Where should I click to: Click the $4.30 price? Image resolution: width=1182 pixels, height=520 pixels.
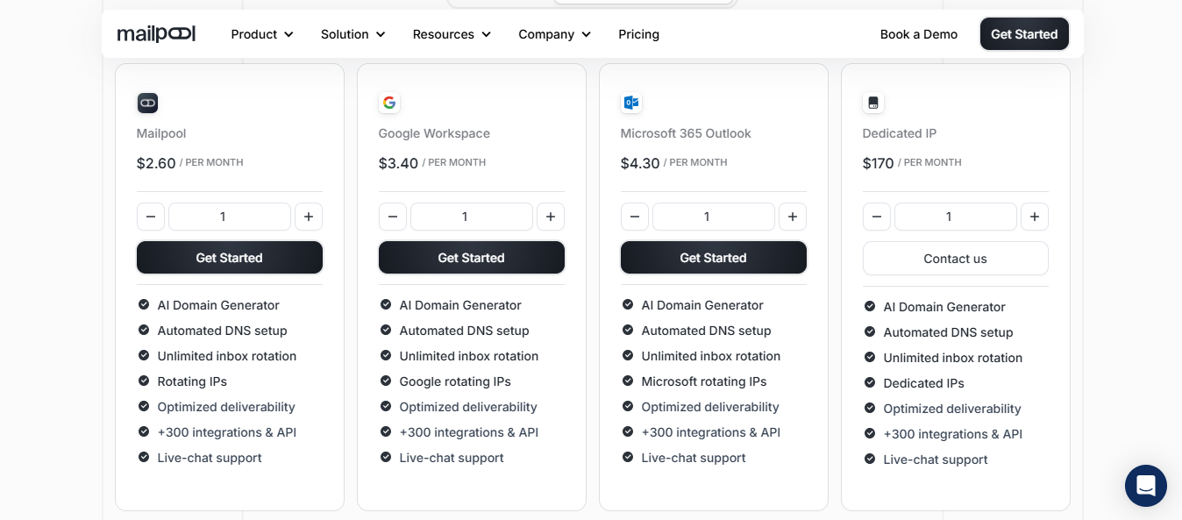[640, 163]
